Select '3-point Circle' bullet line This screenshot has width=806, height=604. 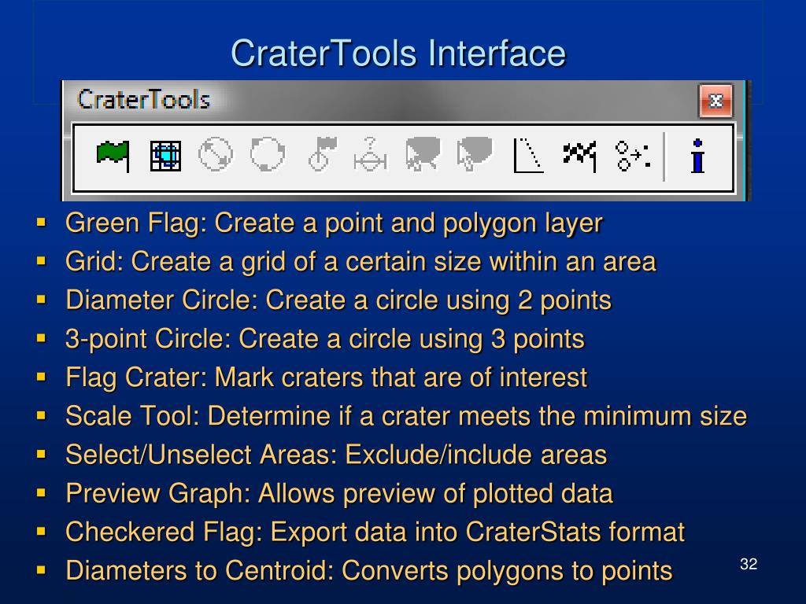(x=325, y=340)
